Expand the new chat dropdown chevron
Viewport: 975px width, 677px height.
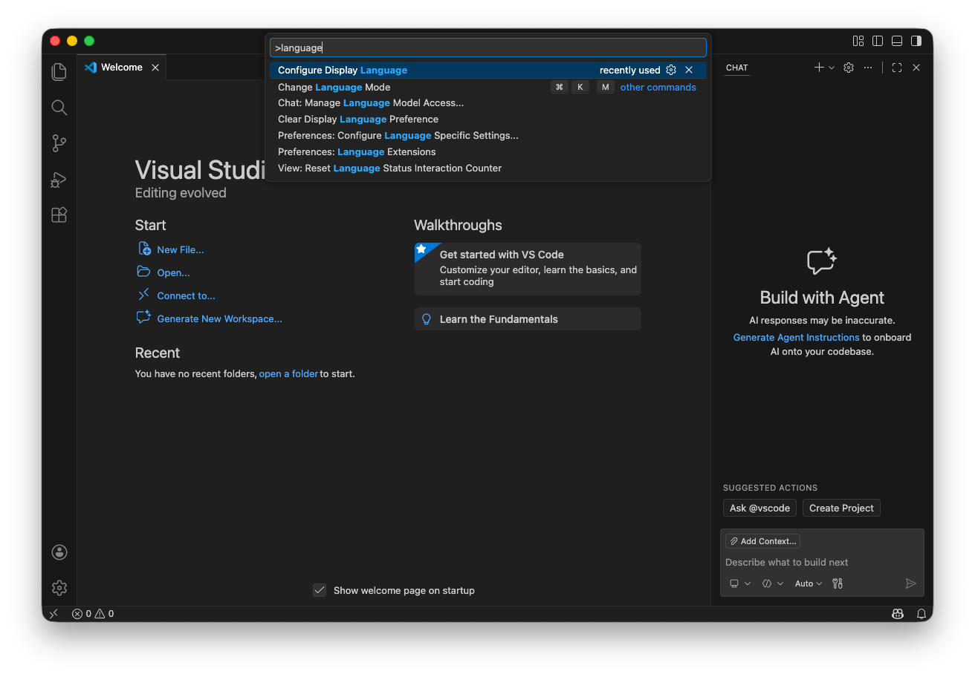(x=831, y=68)
